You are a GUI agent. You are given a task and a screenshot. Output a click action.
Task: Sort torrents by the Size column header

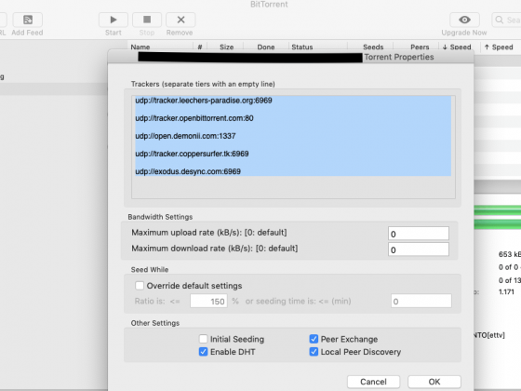tap(226, 47)
